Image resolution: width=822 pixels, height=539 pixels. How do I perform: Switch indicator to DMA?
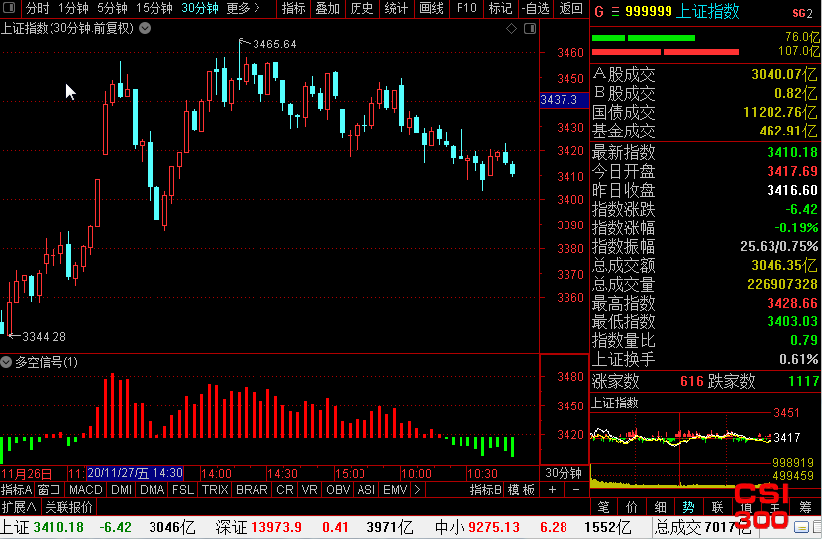point(153,490)
